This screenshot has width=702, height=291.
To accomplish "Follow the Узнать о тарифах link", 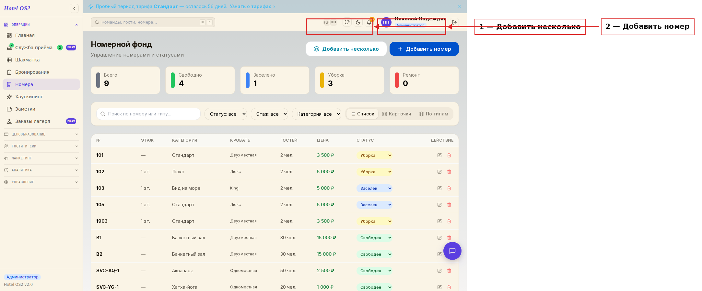I will coord(251,6).
